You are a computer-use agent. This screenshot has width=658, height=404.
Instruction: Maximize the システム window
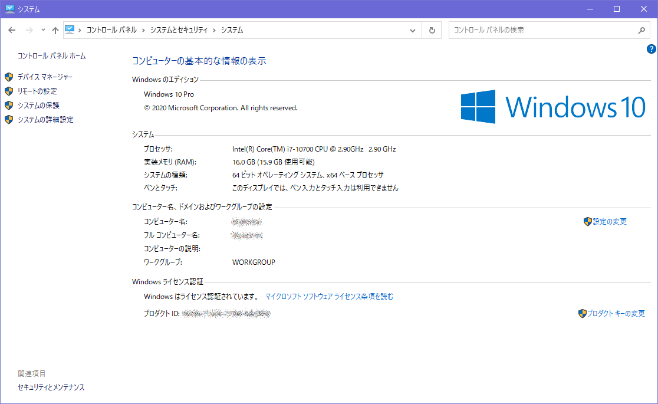617,9
